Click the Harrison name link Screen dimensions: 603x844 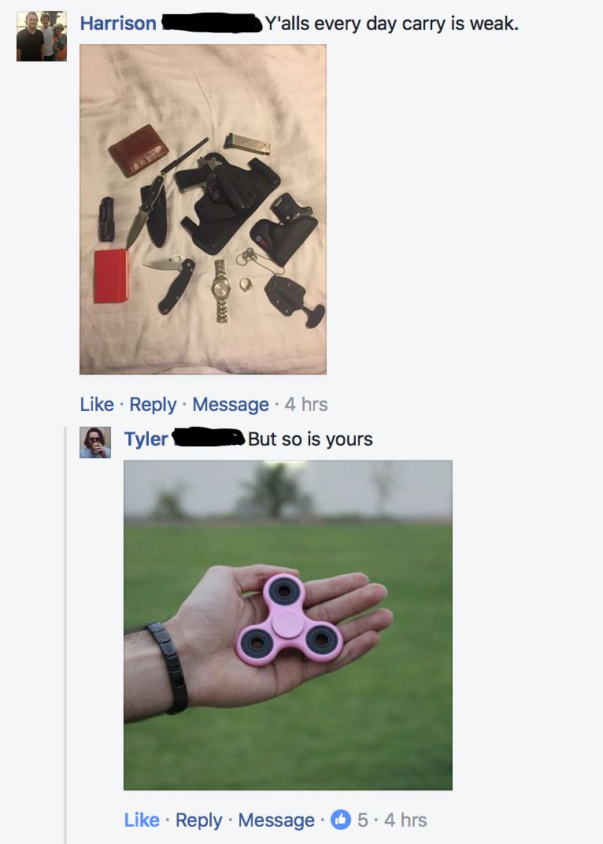pyautogui.click(x=118, y=24)
